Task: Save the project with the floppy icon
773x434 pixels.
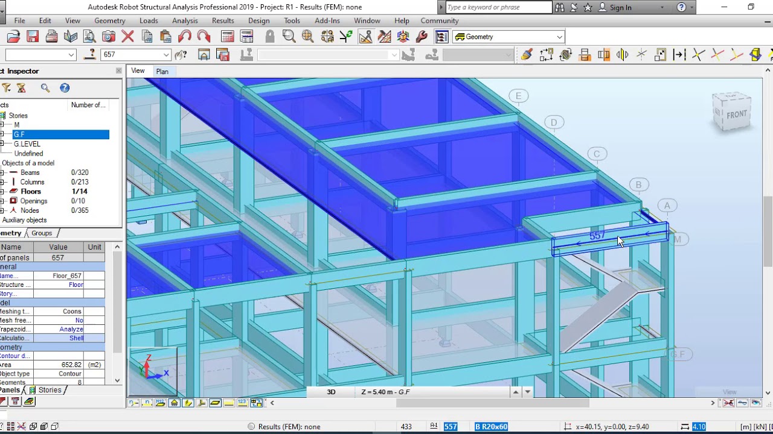Action: tap(33, 37)
